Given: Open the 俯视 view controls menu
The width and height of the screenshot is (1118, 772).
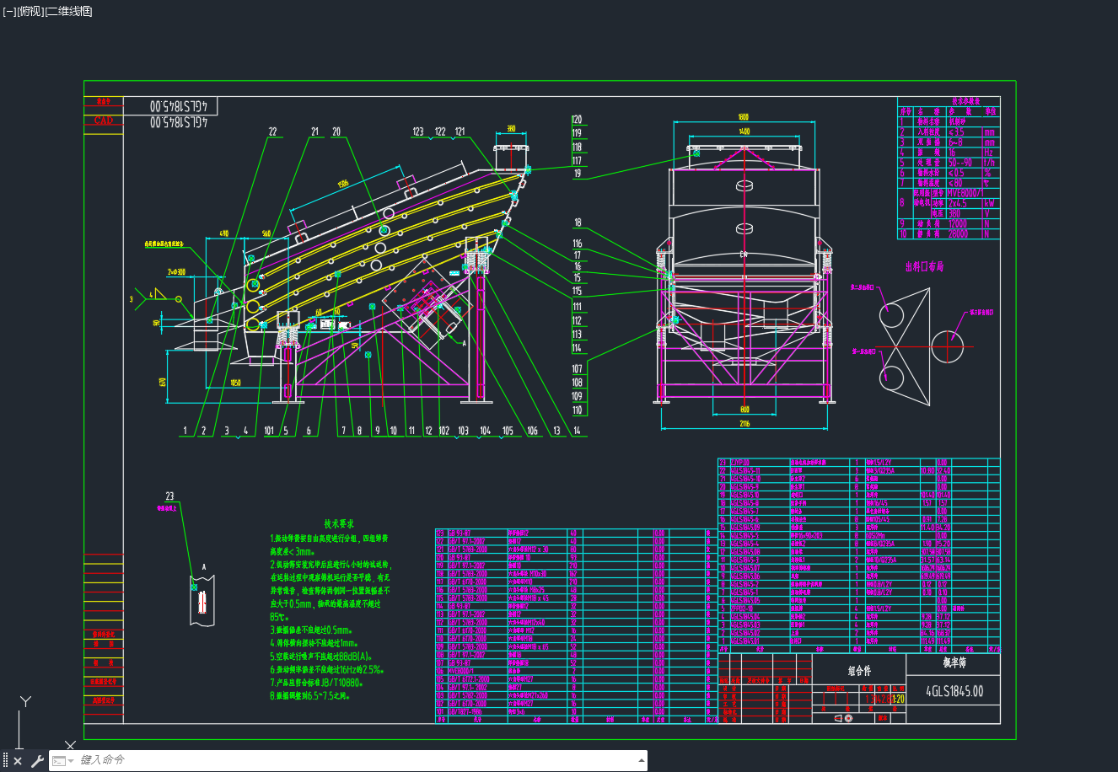Looking at the screenshot, I should [x=30, y=11].
